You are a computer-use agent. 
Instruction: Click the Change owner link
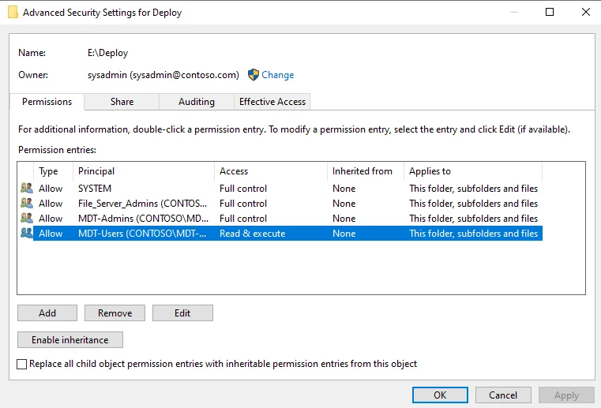click(278, 75)
